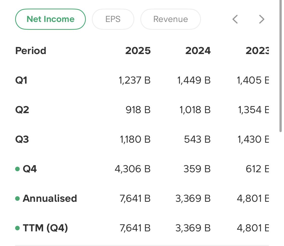Click the Annualised row label
The image size is (284, 246).
click(50, 198)
